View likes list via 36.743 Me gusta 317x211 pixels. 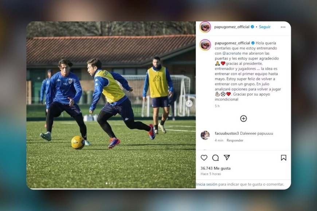pos(215,168)
